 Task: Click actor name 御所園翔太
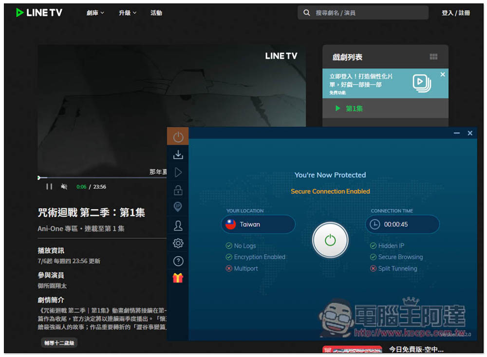click(x=52, y=286)
